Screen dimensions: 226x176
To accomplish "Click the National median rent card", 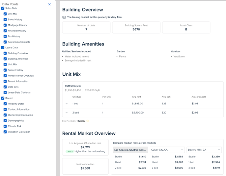I will 85,166.
